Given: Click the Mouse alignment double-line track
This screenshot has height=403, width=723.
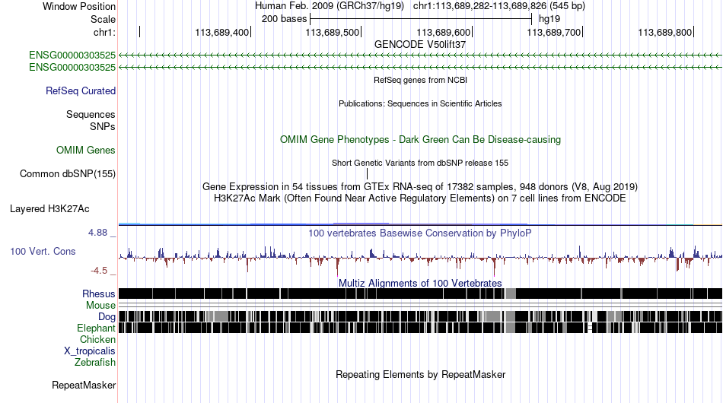Looking at the screenshot, I should coord(420,305).
